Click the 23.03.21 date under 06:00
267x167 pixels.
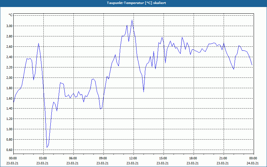tap(72, 163)
